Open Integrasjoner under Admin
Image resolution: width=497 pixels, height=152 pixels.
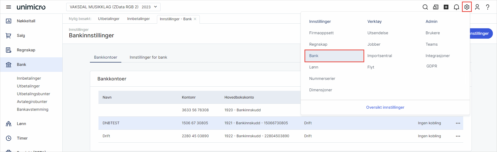point(438,56)
